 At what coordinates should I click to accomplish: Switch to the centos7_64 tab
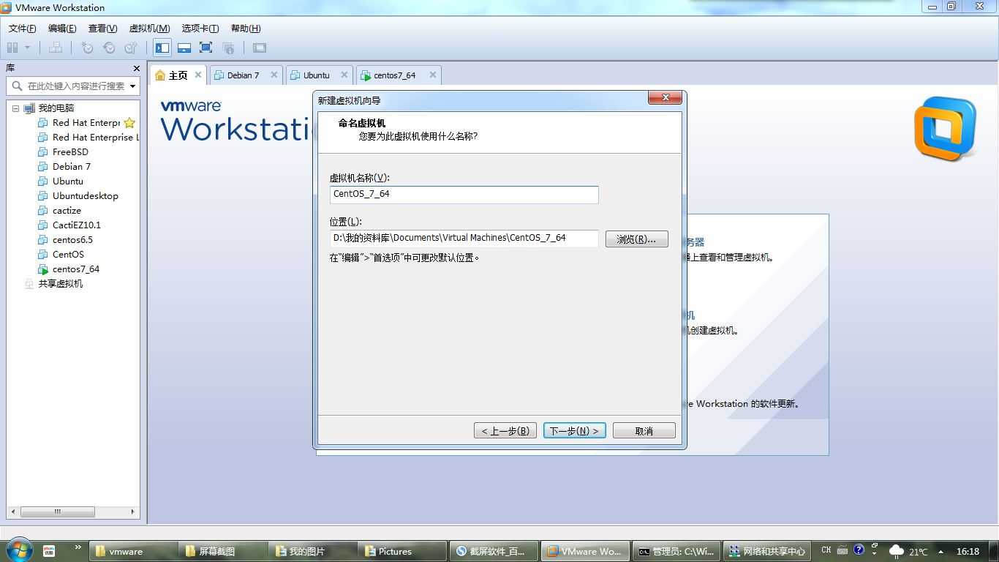(394, 75)
